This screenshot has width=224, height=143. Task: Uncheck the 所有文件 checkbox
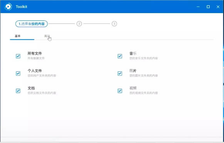[18, 56]
